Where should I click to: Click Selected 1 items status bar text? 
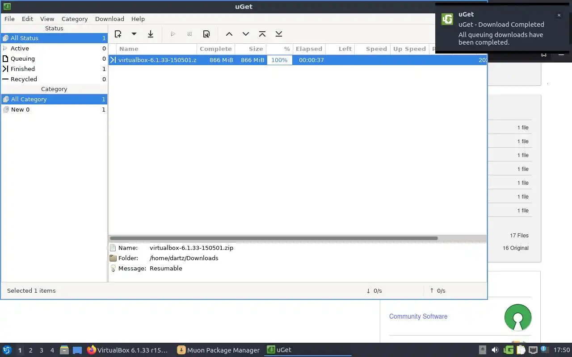click(x=31, y=291)
